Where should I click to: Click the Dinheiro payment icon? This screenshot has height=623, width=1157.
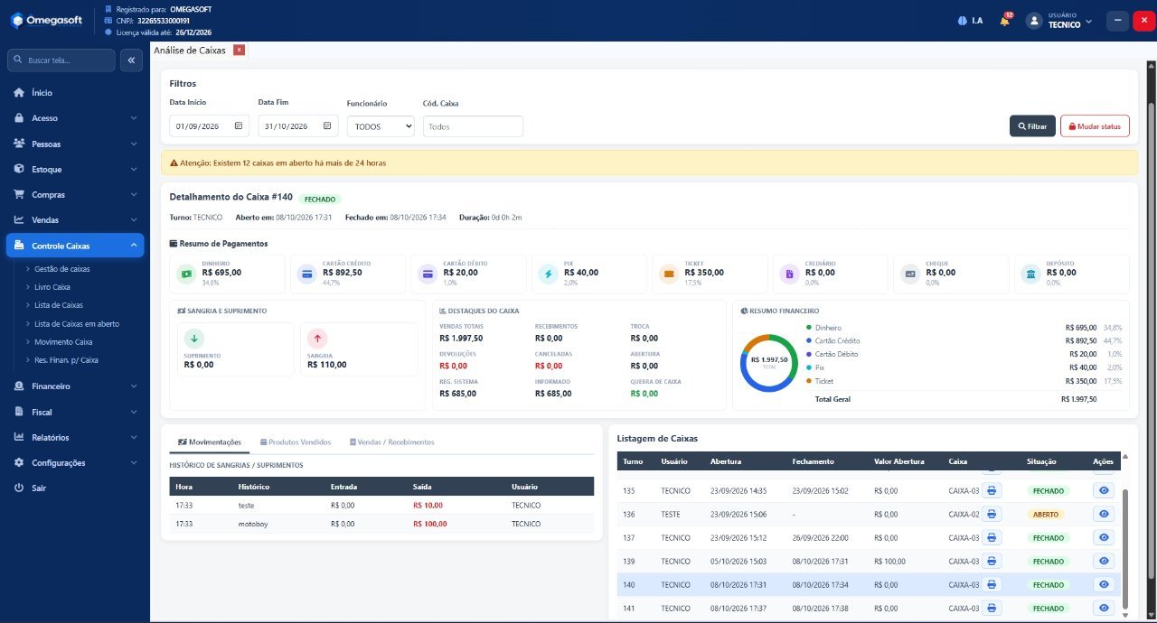tap(186, 274)
